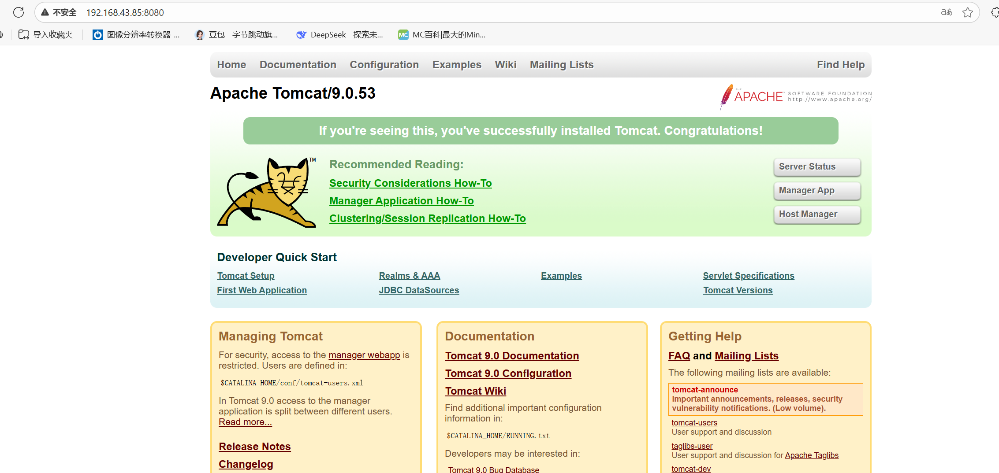Go to the Home nav item
Image resolution: width=999 pixels, height=473 pixels.
pos(231,65)
